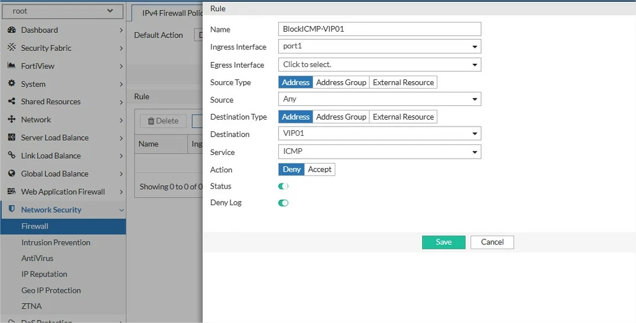Viewport: 636px width, 323px height.
Task: Click the Link Load Balance chain icon
Action: pyautogui.click(x=12, y=156)
